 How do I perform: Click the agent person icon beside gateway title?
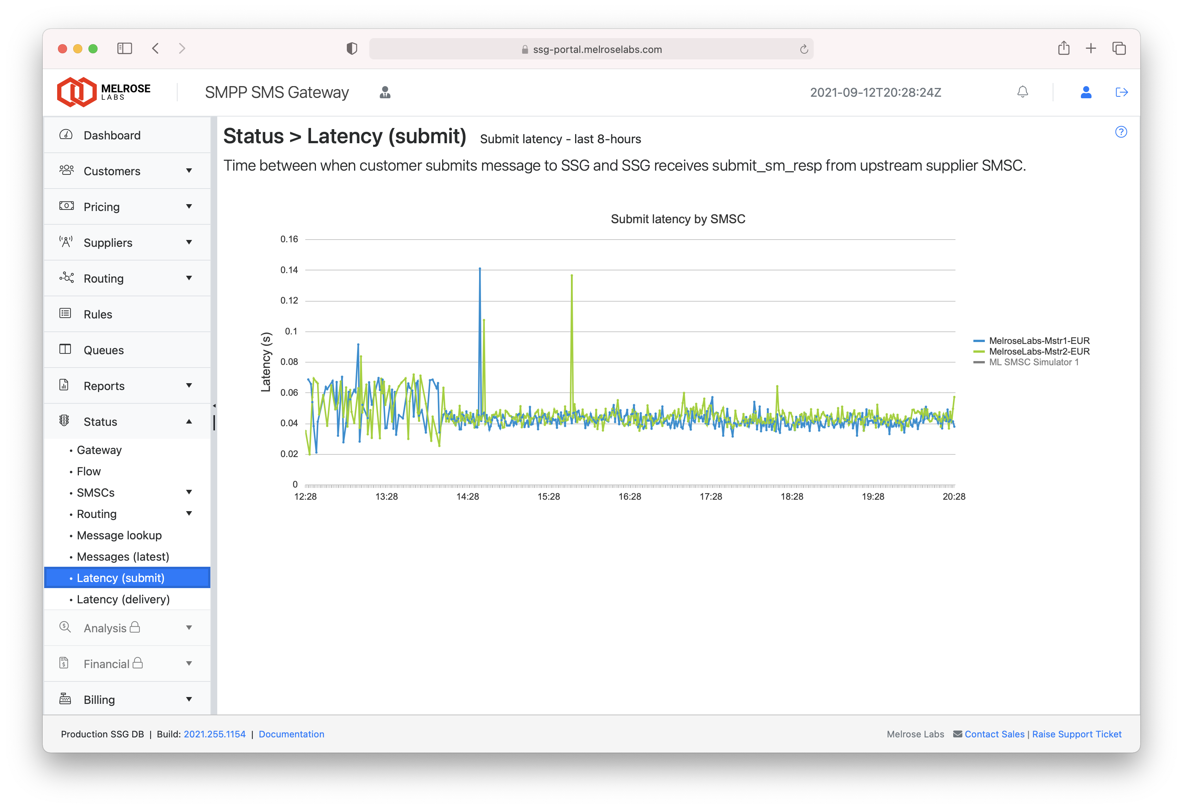[385, 92]
